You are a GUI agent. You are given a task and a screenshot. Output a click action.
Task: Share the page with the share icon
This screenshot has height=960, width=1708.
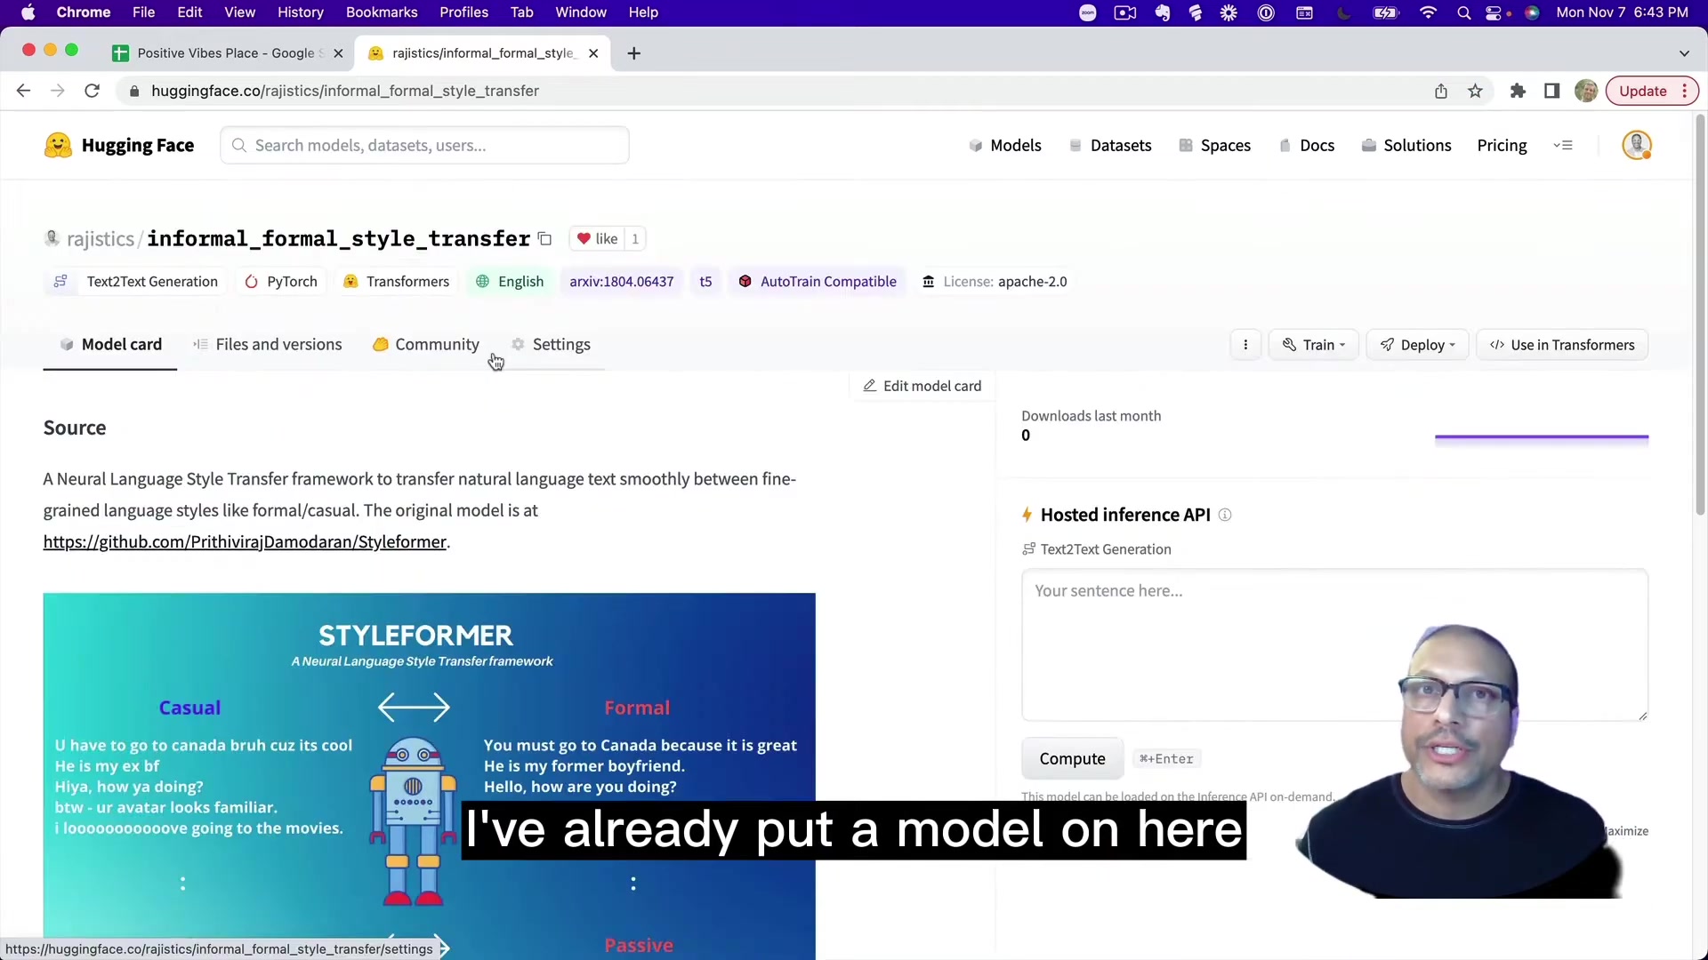tap(1441, 91)
